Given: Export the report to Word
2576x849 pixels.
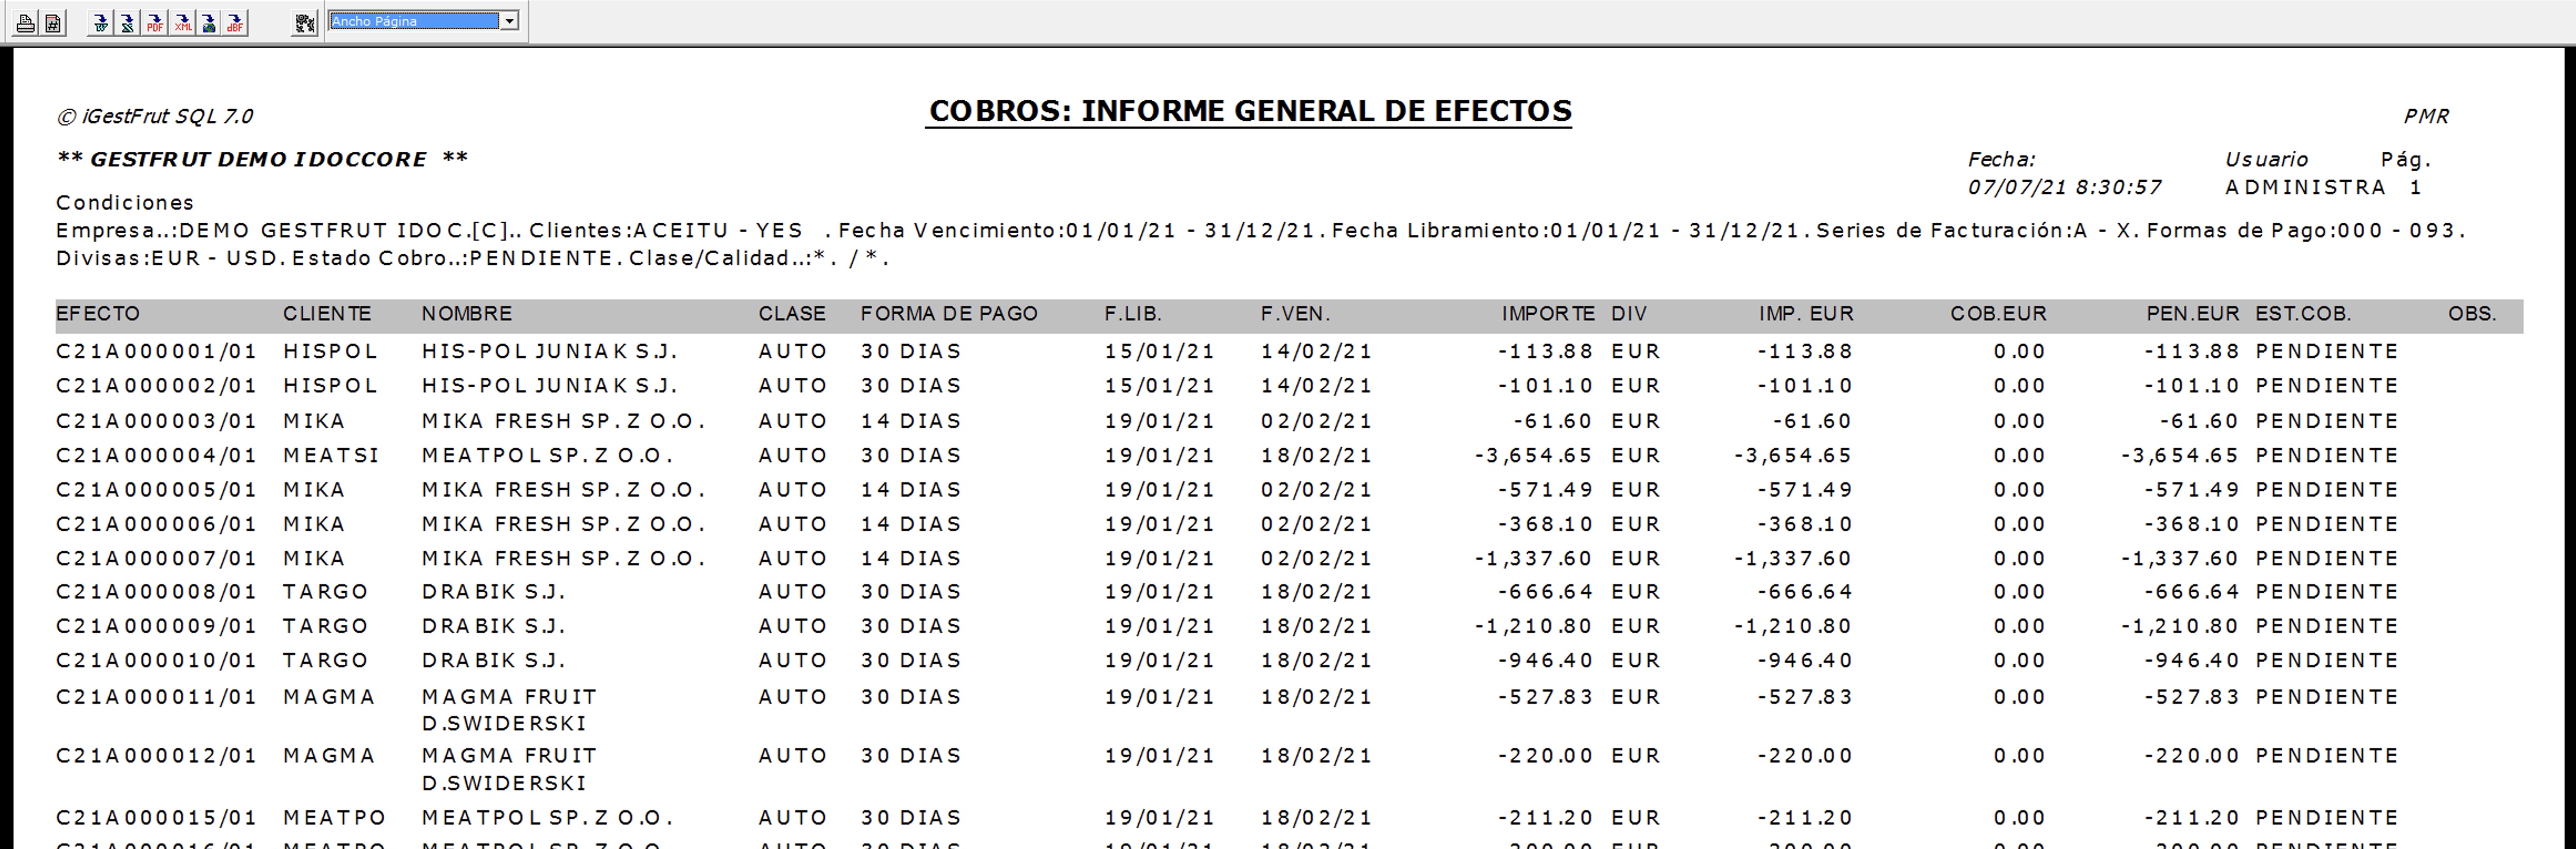Looking at the screenshot, I should [100, 22].
